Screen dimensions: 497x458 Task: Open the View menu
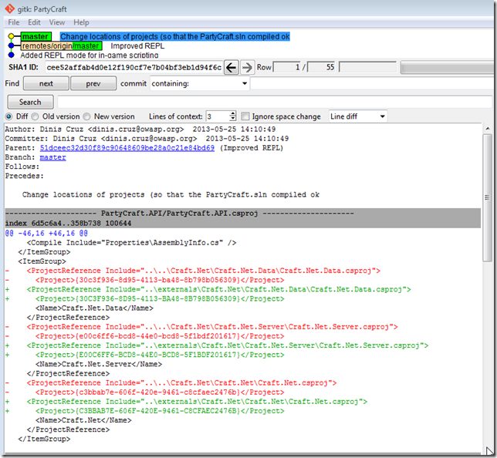click(x=57, y=22)
